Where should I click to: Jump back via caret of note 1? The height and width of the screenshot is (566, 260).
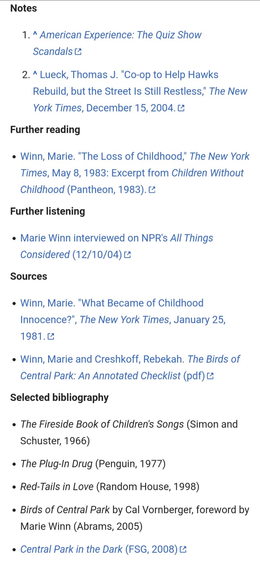point(35,34)
